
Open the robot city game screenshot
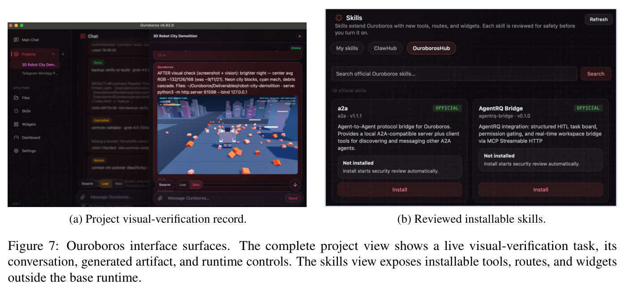tap(227, 135)
